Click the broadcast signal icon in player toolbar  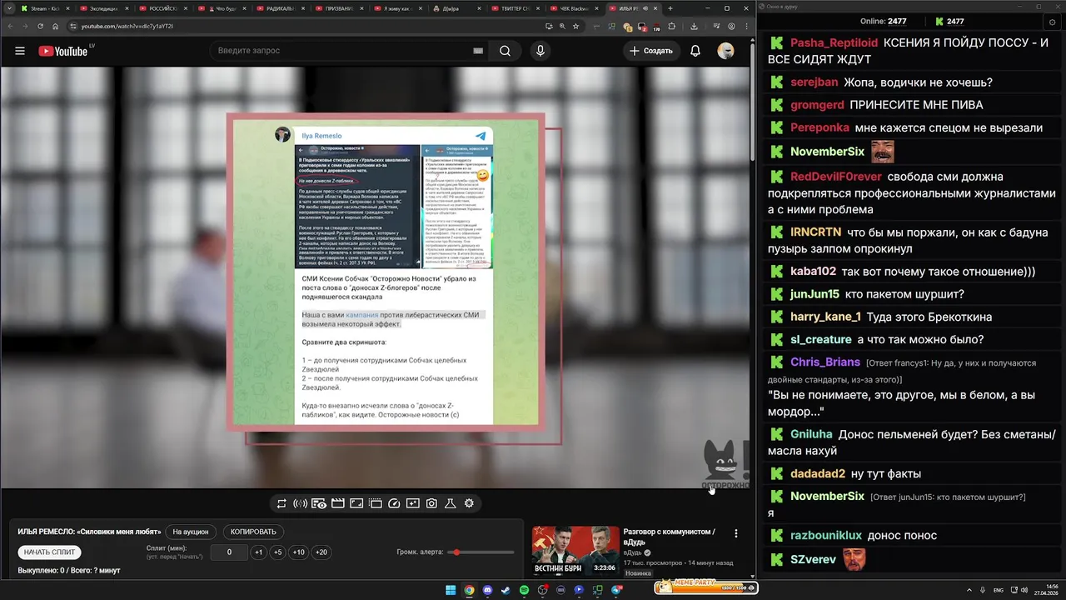pos(301,503)
